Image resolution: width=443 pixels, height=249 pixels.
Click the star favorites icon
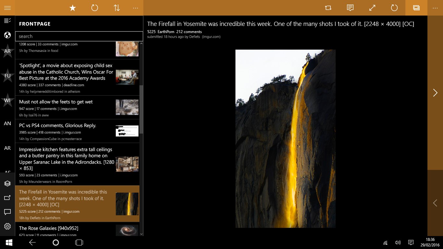click(x=73, y=8)
